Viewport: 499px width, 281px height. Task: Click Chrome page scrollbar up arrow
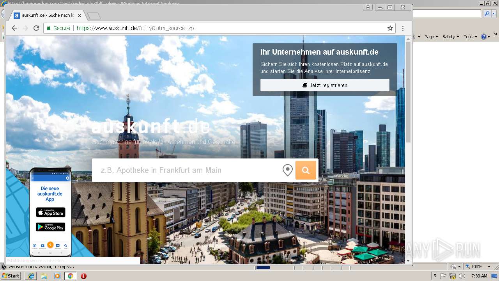click(x=408, y=38)
